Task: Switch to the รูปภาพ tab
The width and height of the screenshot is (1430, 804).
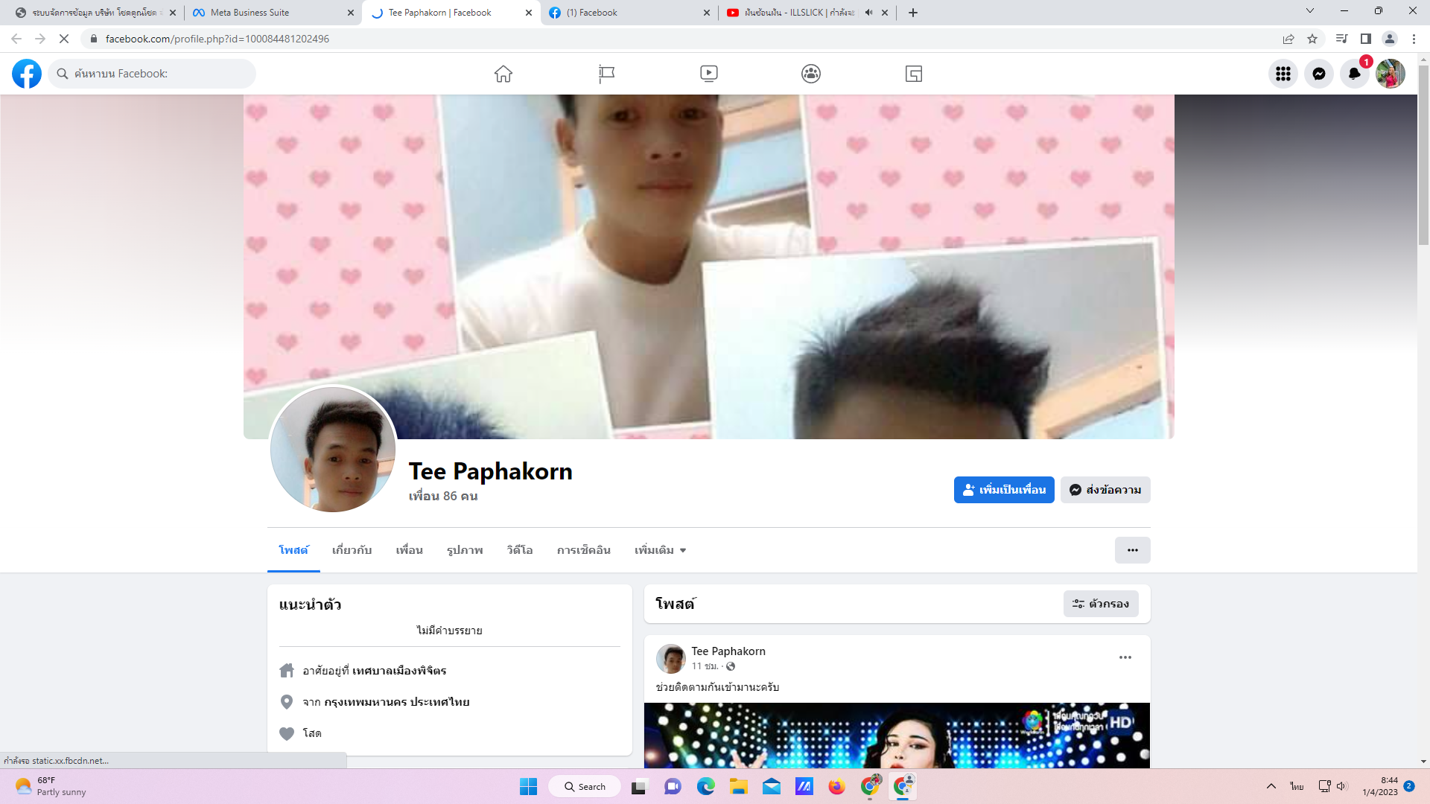Action: pyautogui.click(x=465, y=550)
